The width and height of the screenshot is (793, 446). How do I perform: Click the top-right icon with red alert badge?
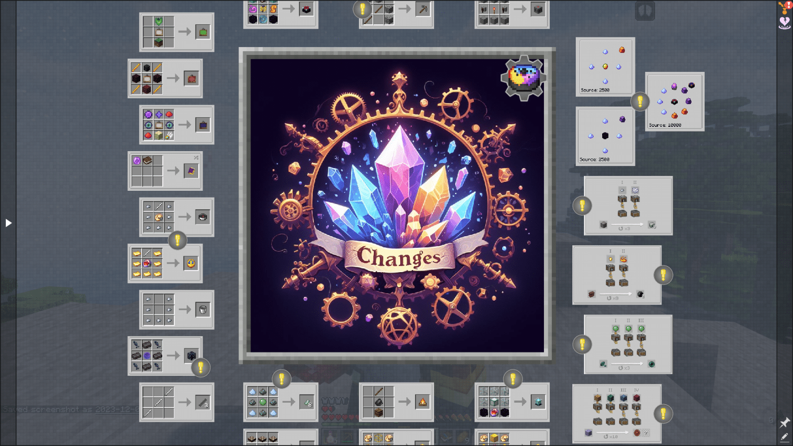[785, 7]
